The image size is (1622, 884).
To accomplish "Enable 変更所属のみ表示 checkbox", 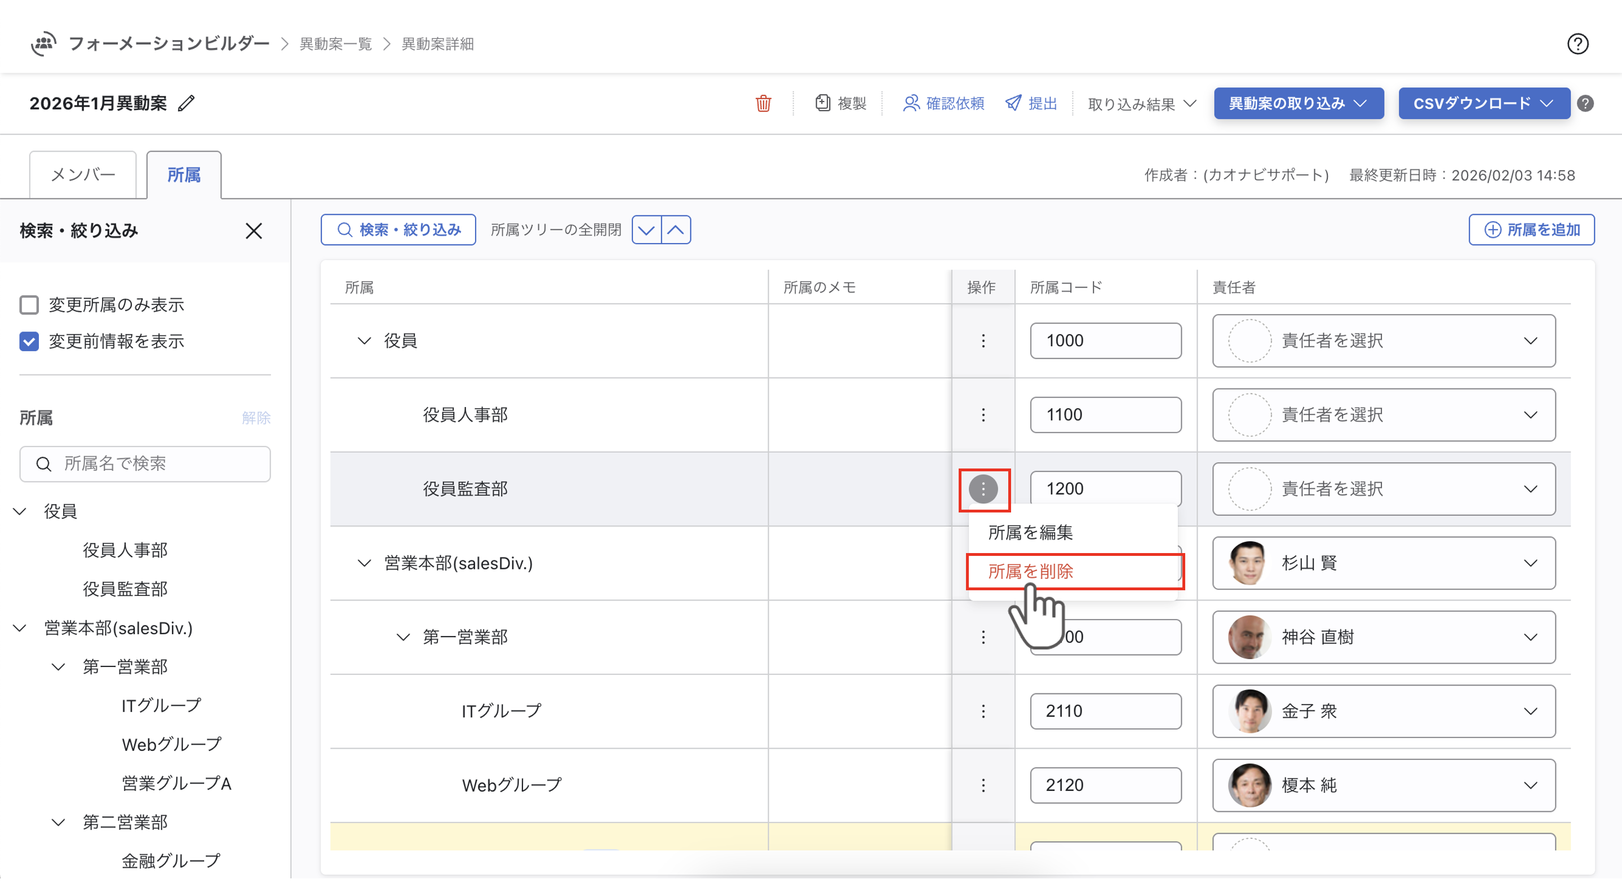I will click(x=29, y=305).
